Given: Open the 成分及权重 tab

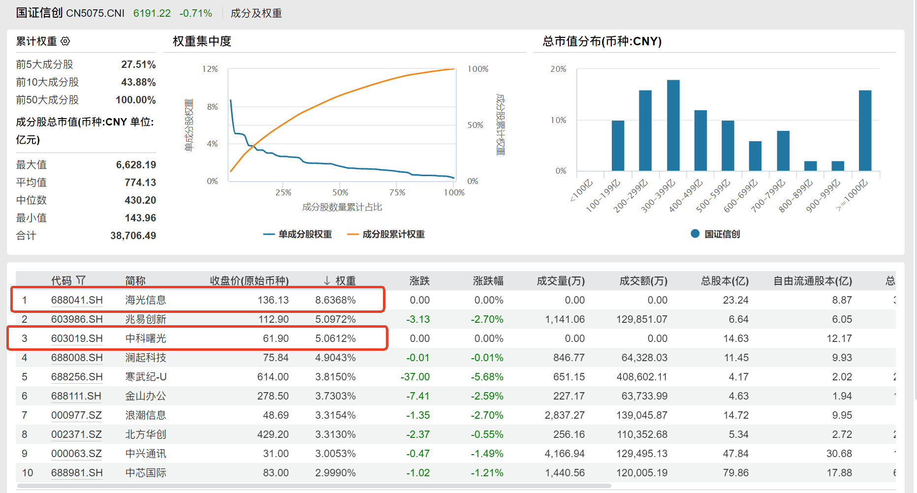Looking at the screenshot, I should pos(256,13).
